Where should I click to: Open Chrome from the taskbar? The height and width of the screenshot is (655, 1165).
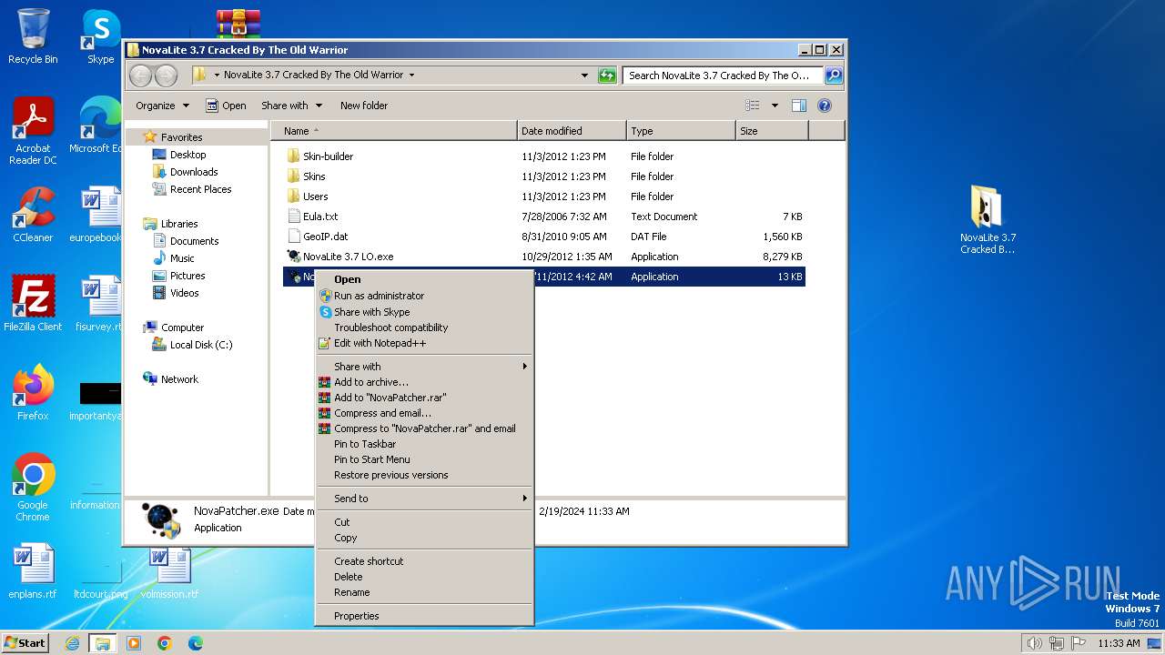pyautogui.click(x=165, y=643)
